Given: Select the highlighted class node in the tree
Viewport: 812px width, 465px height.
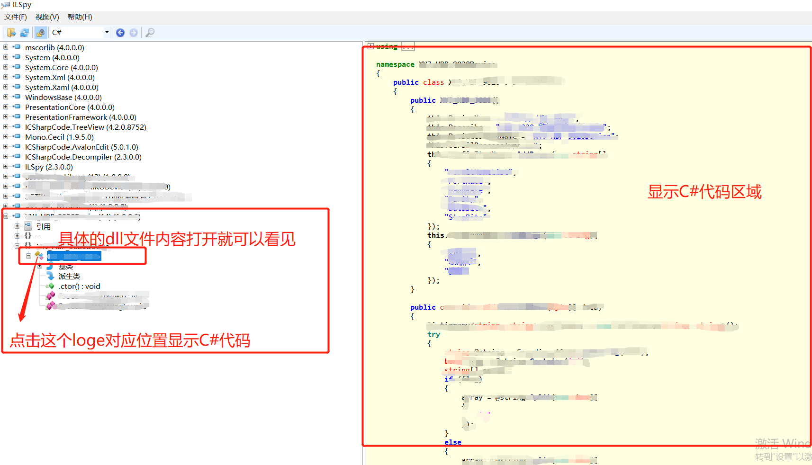Looking at the screenshot, I should 73,256.
